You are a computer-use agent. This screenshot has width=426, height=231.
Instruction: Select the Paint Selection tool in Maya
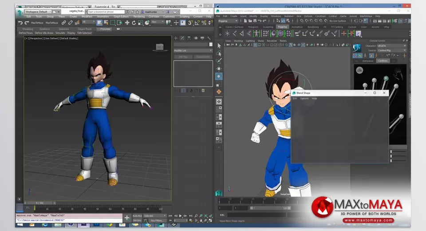coord(219,61)
